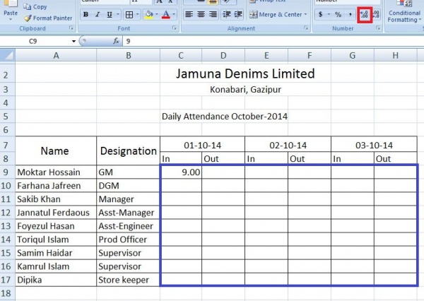Screen dimensions: 424x301
Task: Click the Select All corner button
Action: click(x=8, y=55)
